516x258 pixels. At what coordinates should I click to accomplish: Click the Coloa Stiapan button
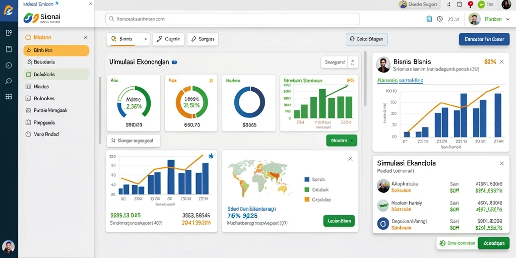click(367, 39)
